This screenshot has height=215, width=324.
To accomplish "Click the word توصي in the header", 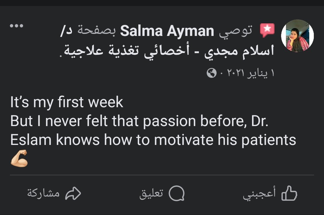I will pos(235,31).
